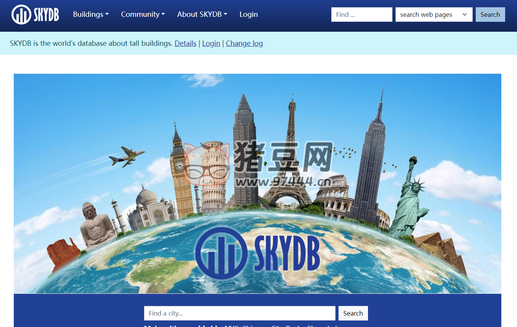Image resolution: width=517 pixels, height=327 pixels.
Task: Select the Buildings item in the menu bar
Action: tap(90, 14)
